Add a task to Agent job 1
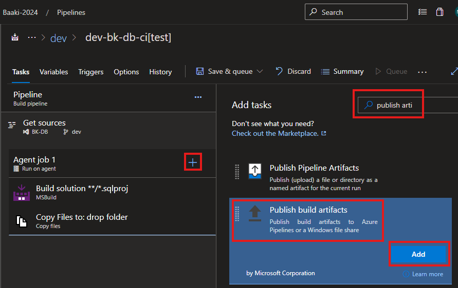Screen dimensions: 458x288 click(x=193, y=162)
